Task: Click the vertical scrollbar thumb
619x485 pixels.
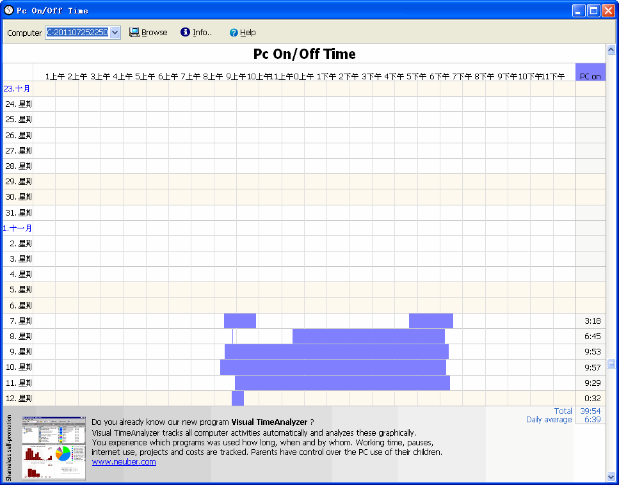Action: tap(611, 363)
